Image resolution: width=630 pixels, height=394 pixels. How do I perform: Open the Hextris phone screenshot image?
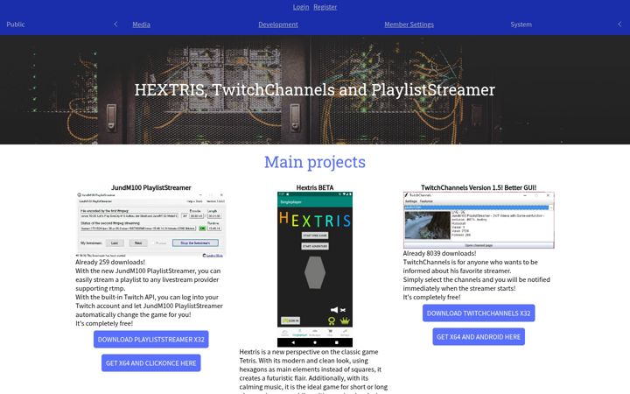pos(315,270)
